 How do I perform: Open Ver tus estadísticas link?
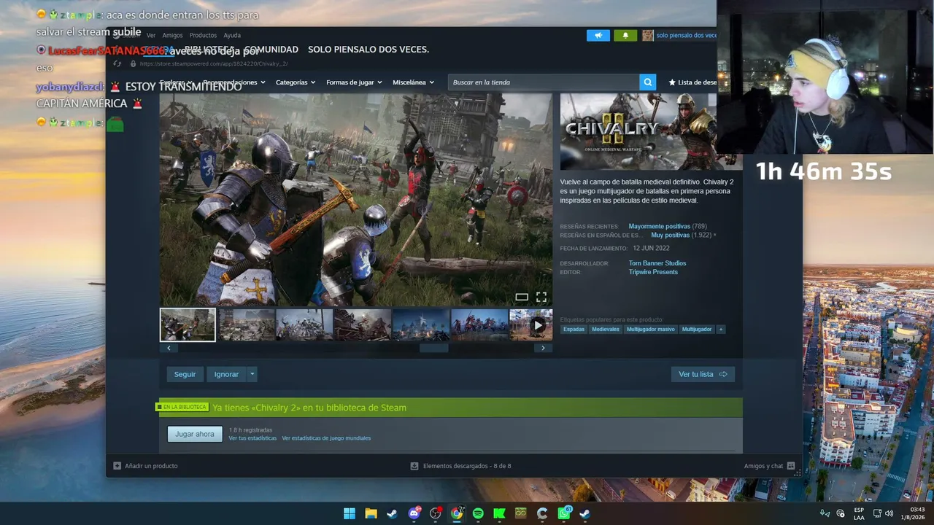point(252,438)
